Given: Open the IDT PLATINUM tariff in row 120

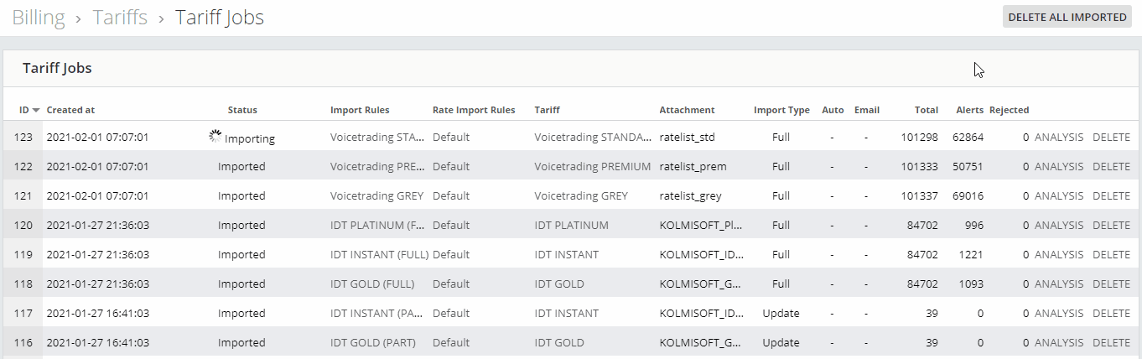Looking at the screenshot, I should (571, 226).
